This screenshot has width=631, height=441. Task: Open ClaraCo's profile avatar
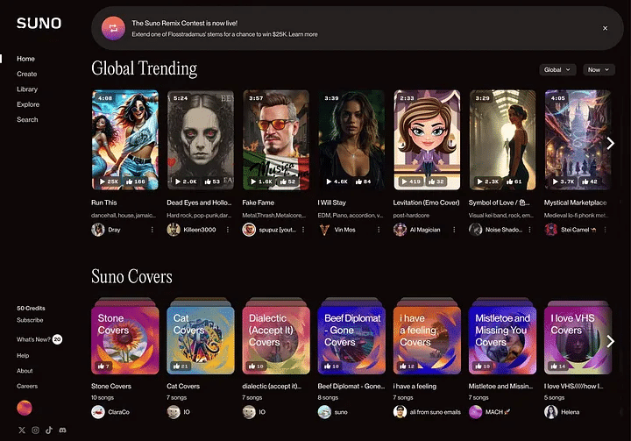pyautogui.click(x=98, y=412)
